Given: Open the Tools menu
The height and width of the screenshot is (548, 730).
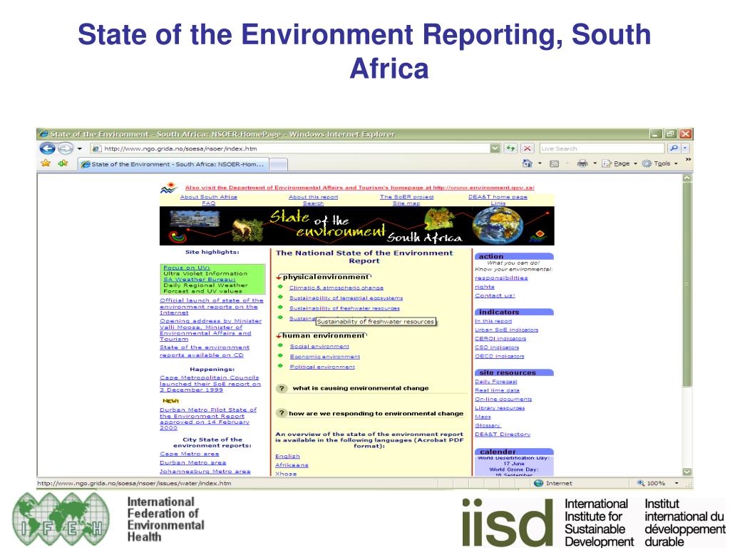Looking at the screenshot, I should (x=660, y=163).
